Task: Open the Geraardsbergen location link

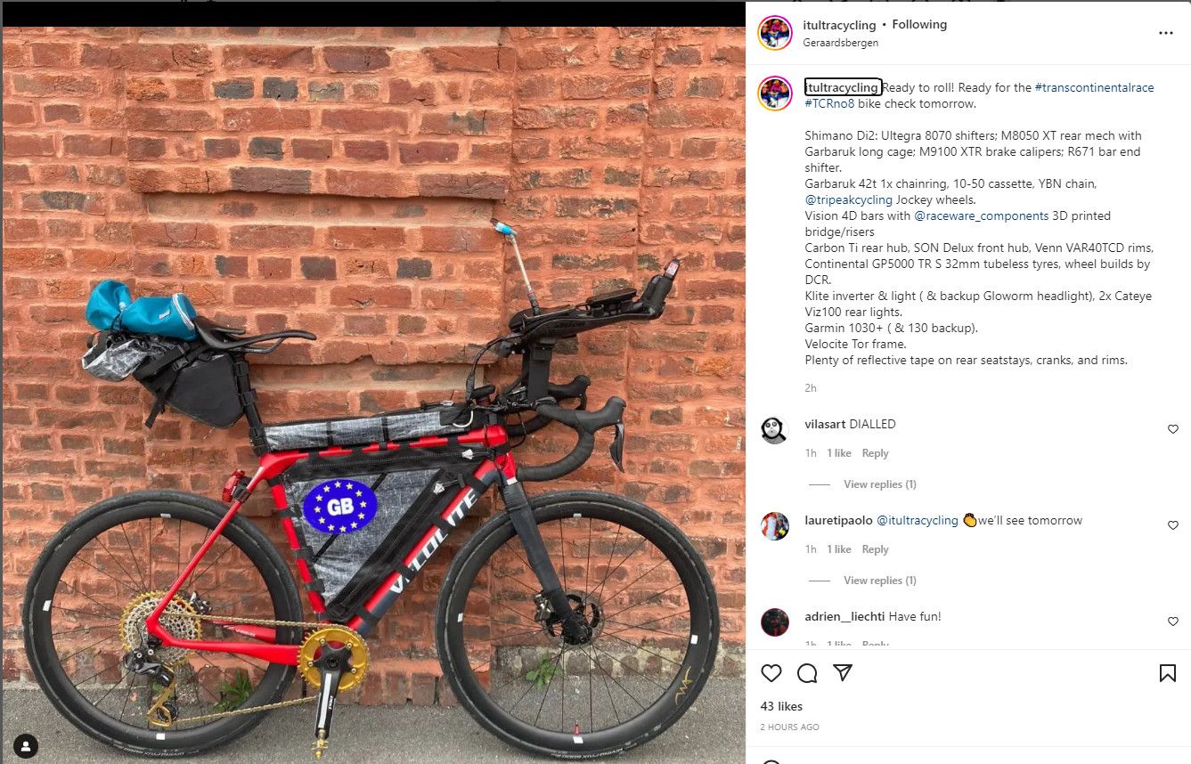Action: pos(840,43)
